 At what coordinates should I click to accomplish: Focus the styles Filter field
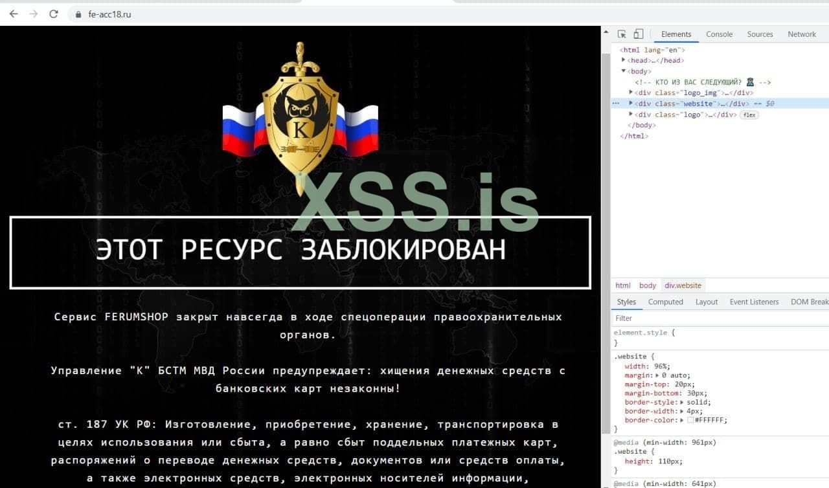point(719,318)
